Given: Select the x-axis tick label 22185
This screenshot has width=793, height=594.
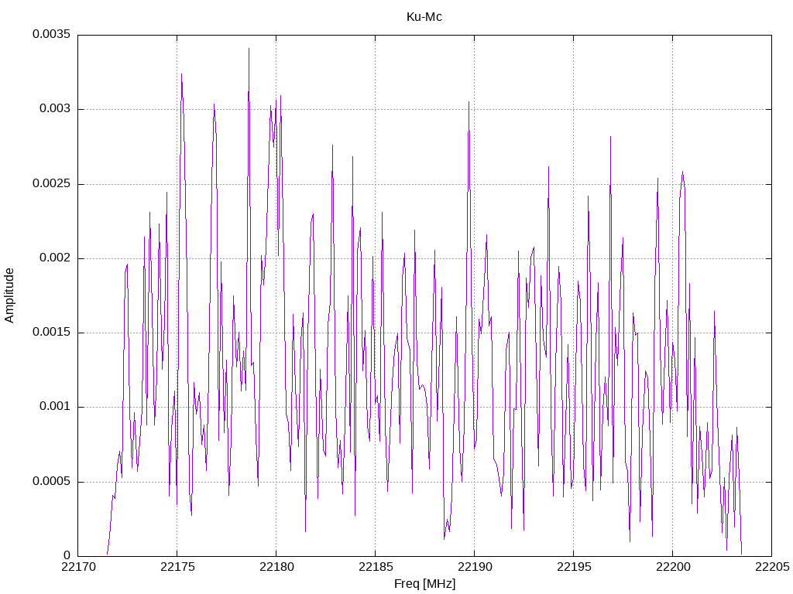Looking at the screenshot, I should pos(376,567).
